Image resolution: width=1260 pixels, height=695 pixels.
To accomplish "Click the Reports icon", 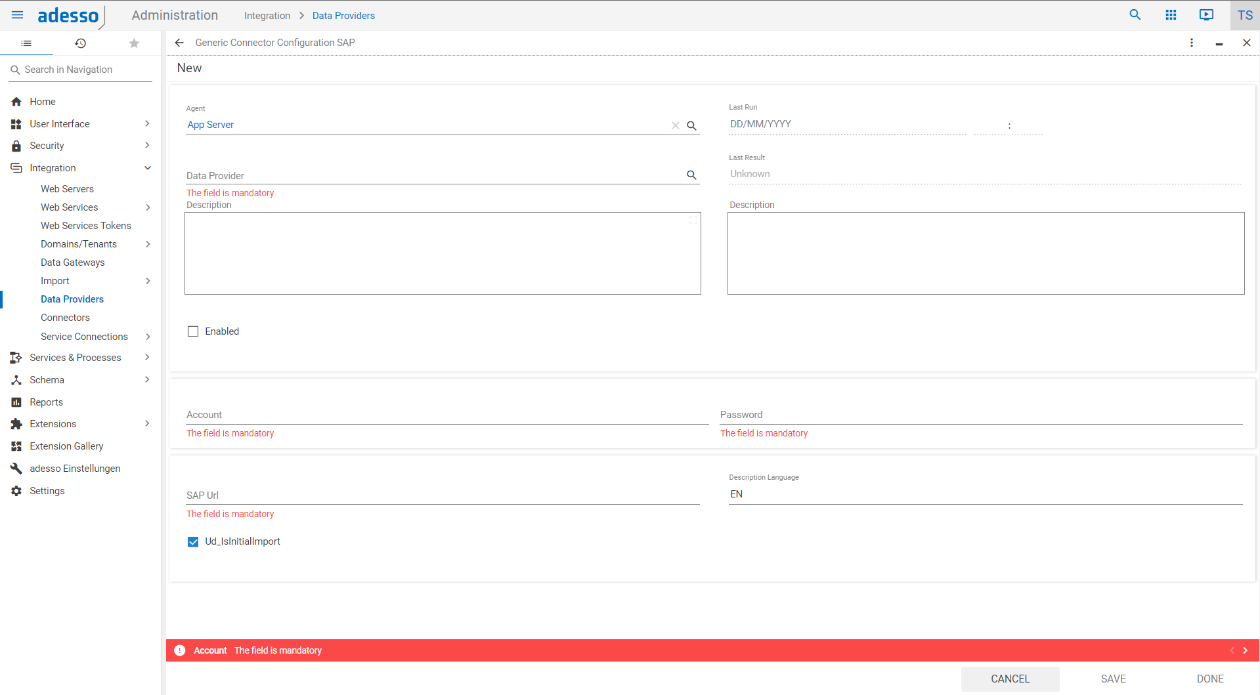I will 16,402.
